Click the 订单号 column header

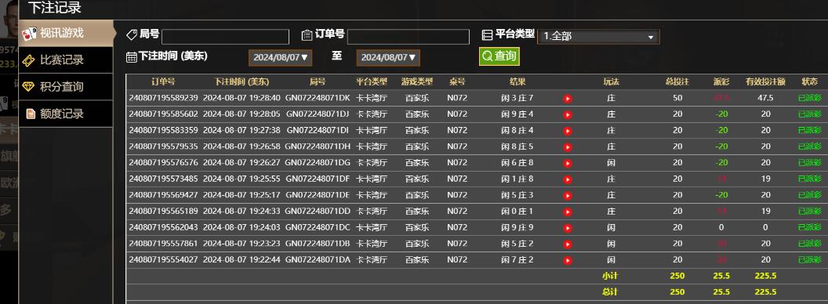[x=163, y=81]
